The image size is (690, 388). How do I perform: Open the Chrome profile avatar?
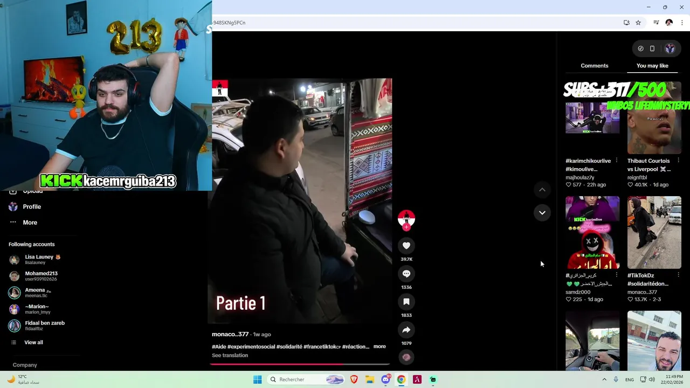pos(669,23)
